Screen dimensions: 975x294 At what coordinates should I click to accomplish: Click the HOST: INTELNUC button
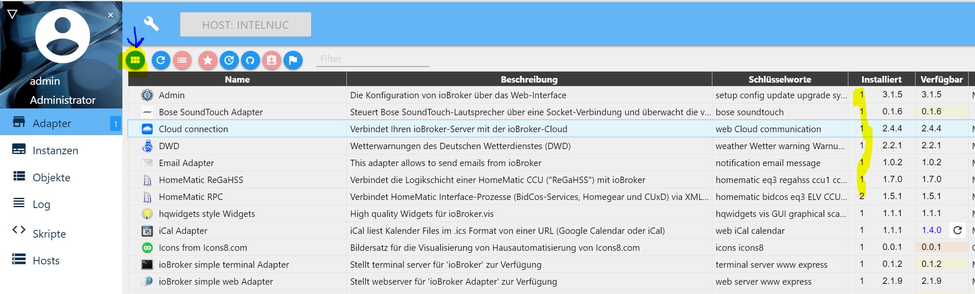click(246, 25)
